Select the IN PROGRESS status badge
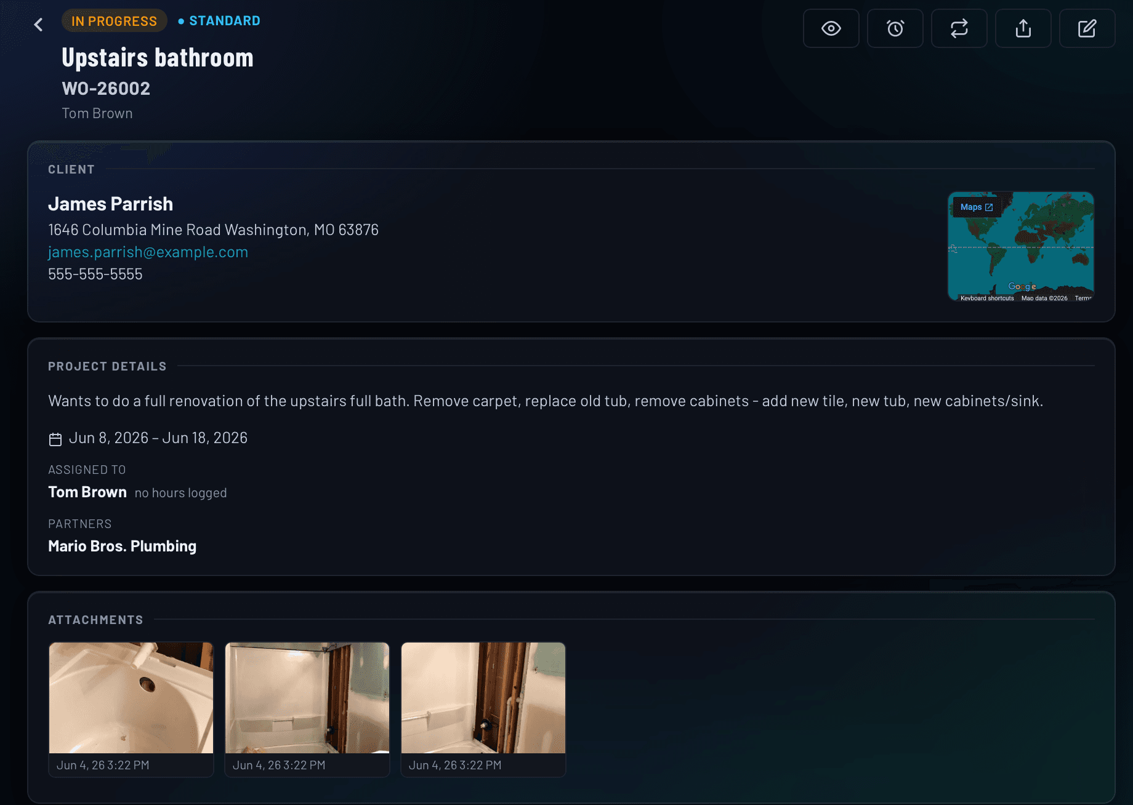This screenshot has height=805, width=1133. coord(115,21)
